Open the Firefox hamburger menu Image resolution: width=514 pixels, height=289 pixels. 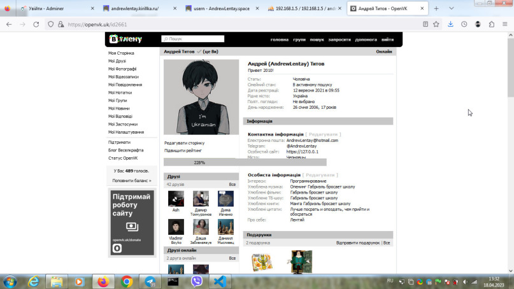coord(505,24)
